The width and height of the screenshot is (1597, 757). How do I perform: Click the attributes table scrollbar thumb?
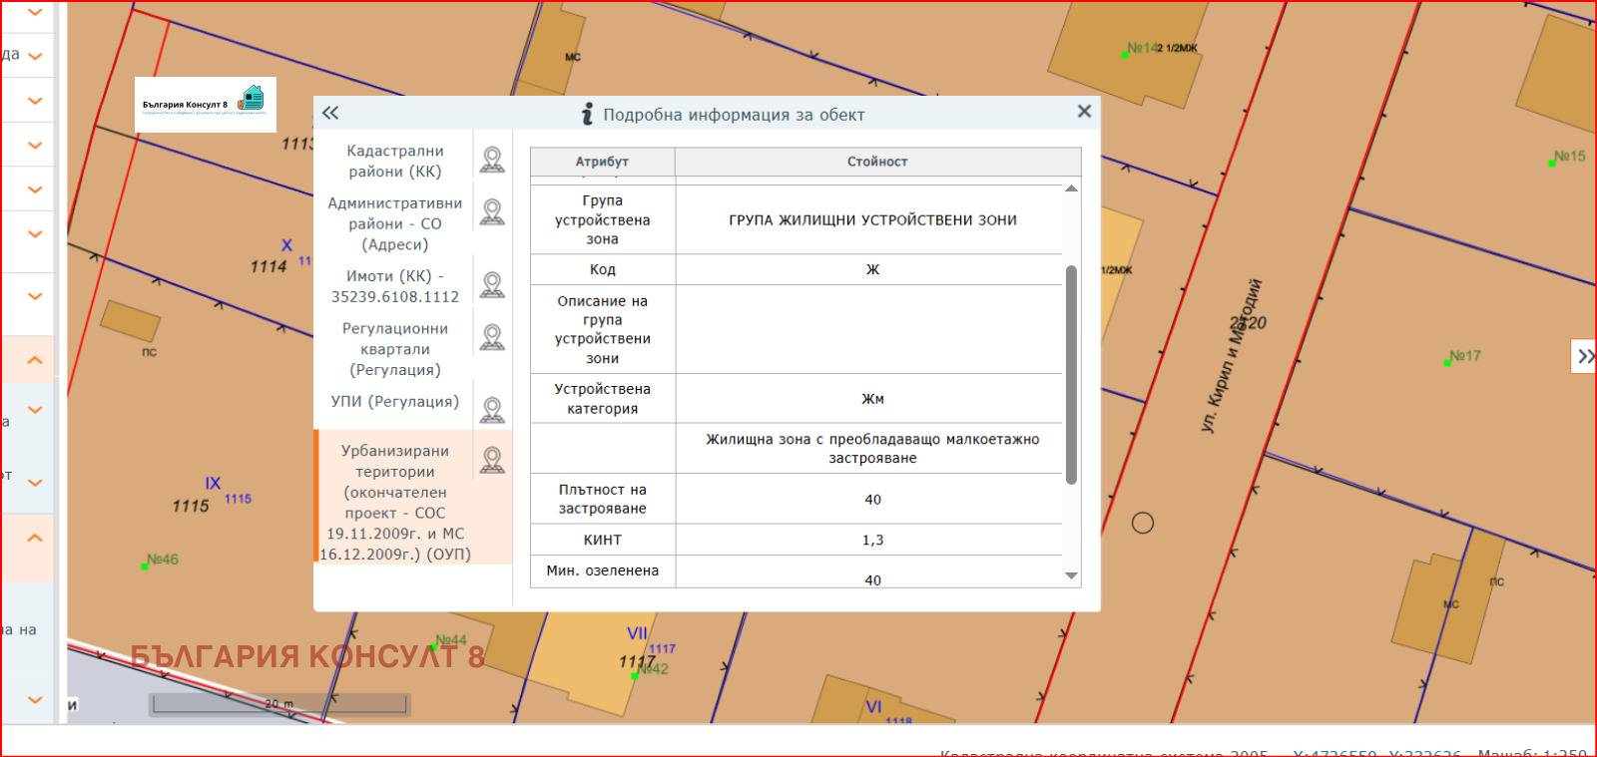tap(1071, 374)
